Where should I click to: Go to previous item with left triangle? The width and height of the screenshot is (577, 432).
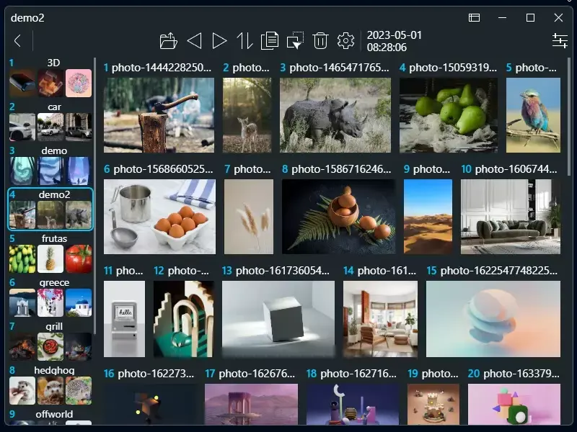point(194,41)
